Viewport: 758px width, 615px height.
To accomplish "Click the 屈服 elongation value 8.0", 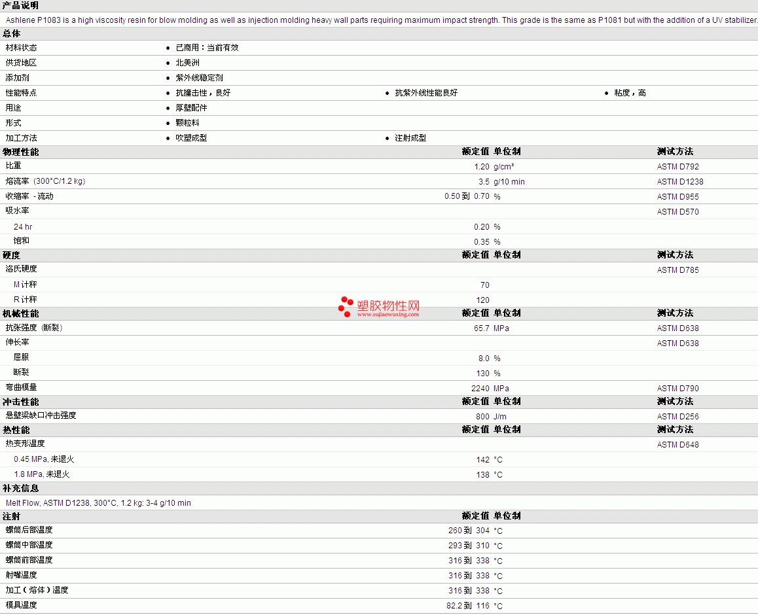I will [484, 359].
